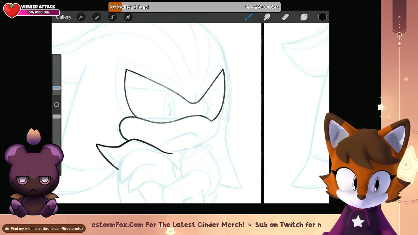Screen dimensions: 418x235
Task: Click the 300/1000 Bits progress bar
Action: click(x=39, y=12)
